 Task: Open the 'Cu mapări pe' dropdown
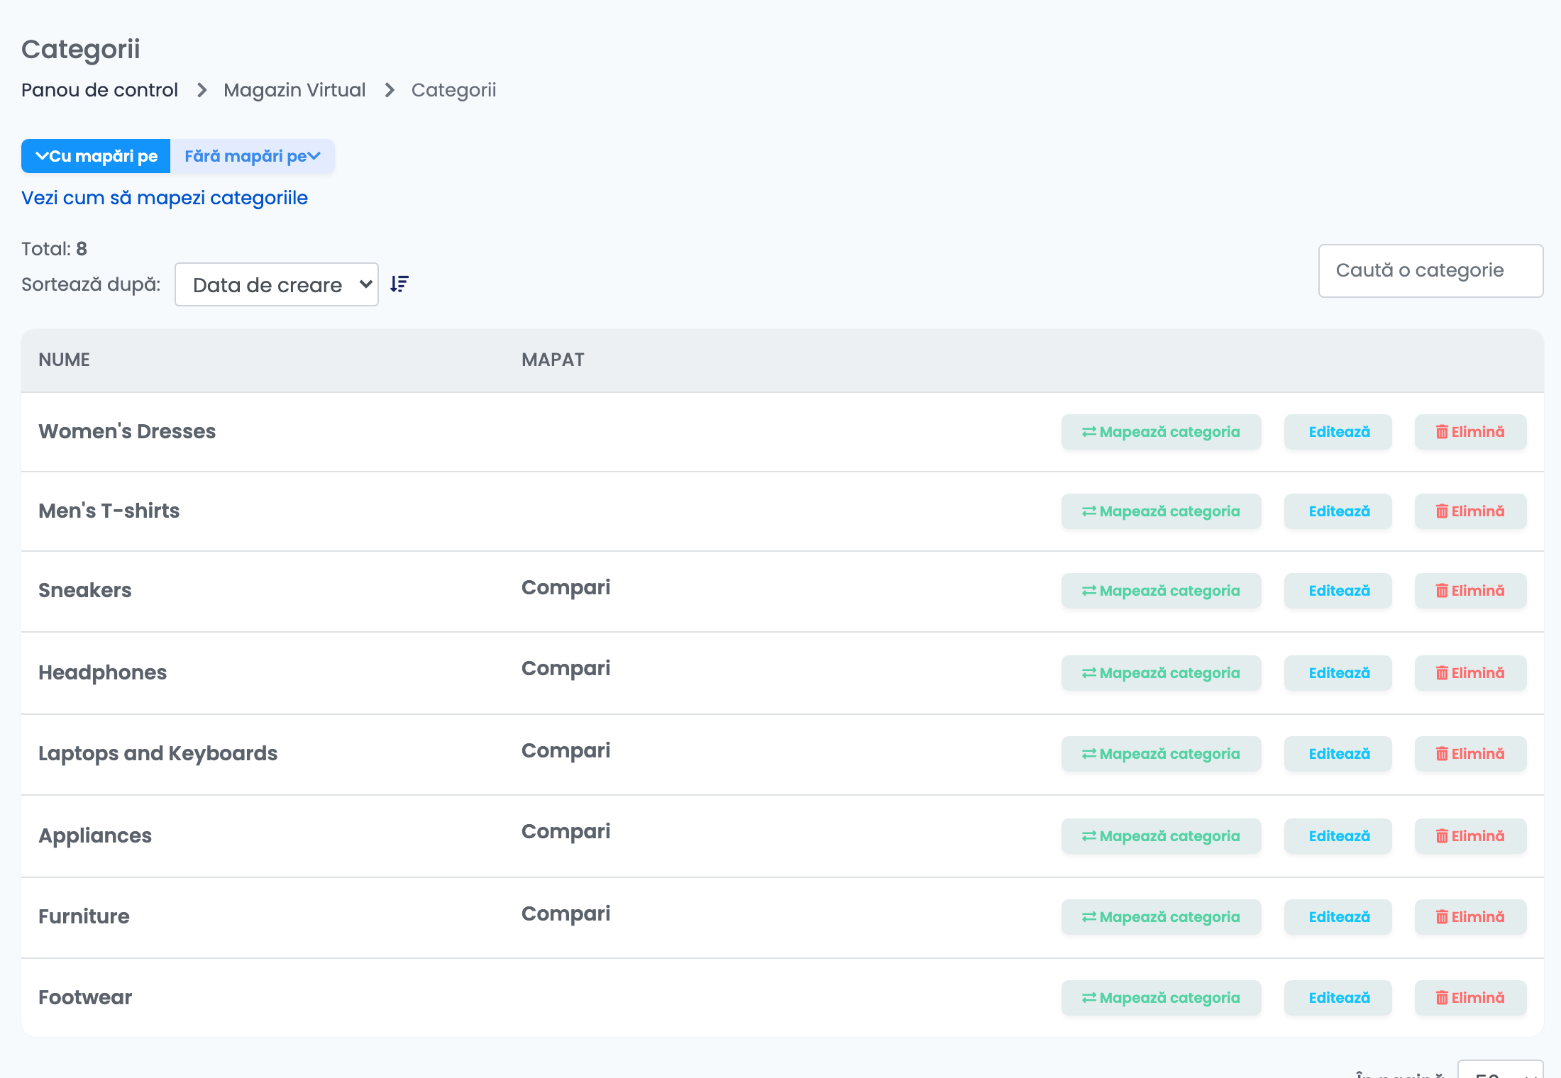coord(96,156)
